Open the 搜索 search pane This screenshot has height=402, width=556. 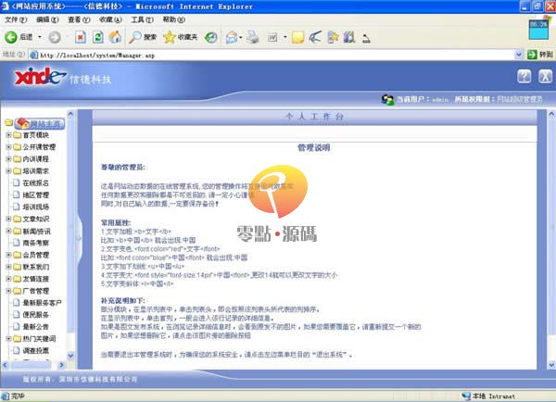click(142, 37)
